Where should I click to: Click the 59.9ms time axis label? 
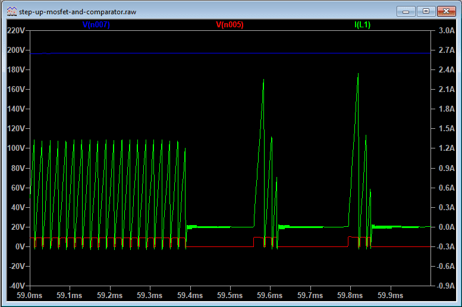point(389,295)
